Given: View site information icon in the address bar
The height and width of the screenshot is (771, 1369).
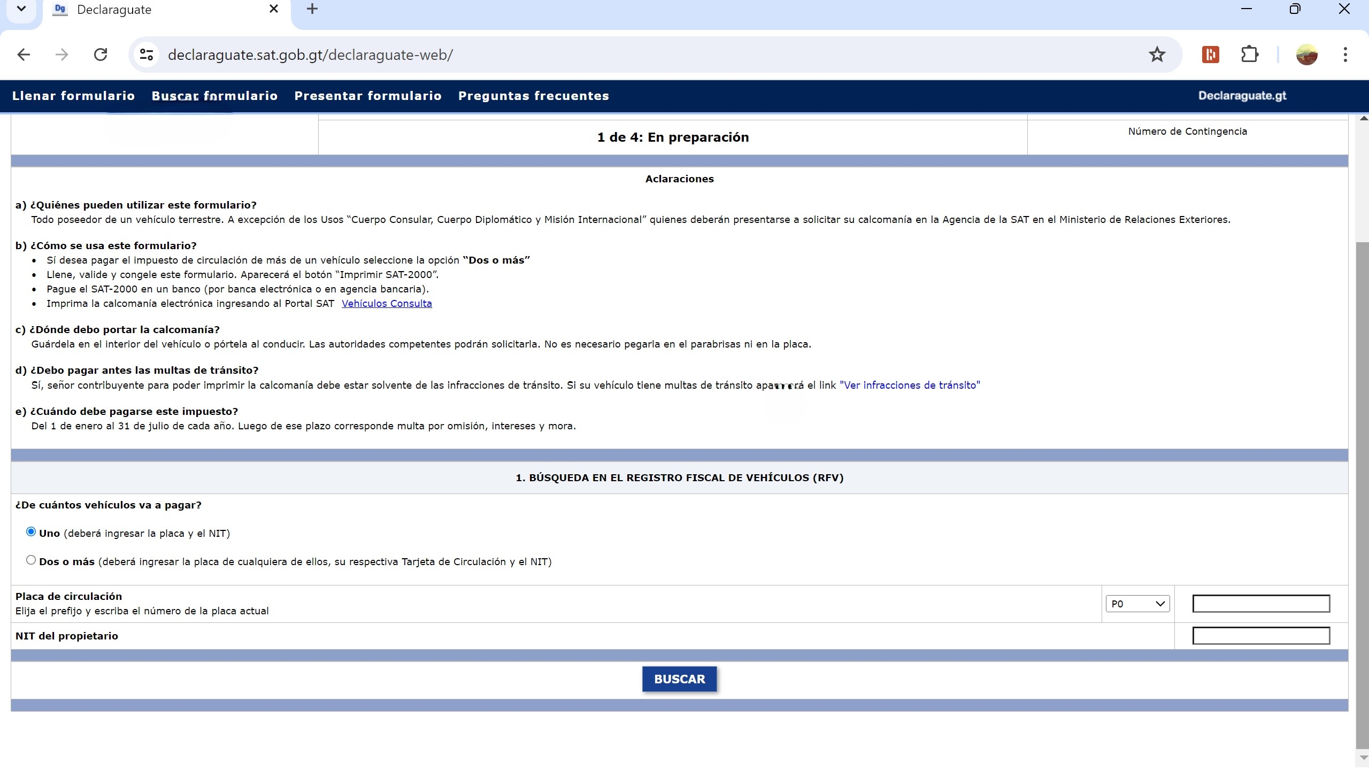Looking at the screenshot, I should (147, 55).
